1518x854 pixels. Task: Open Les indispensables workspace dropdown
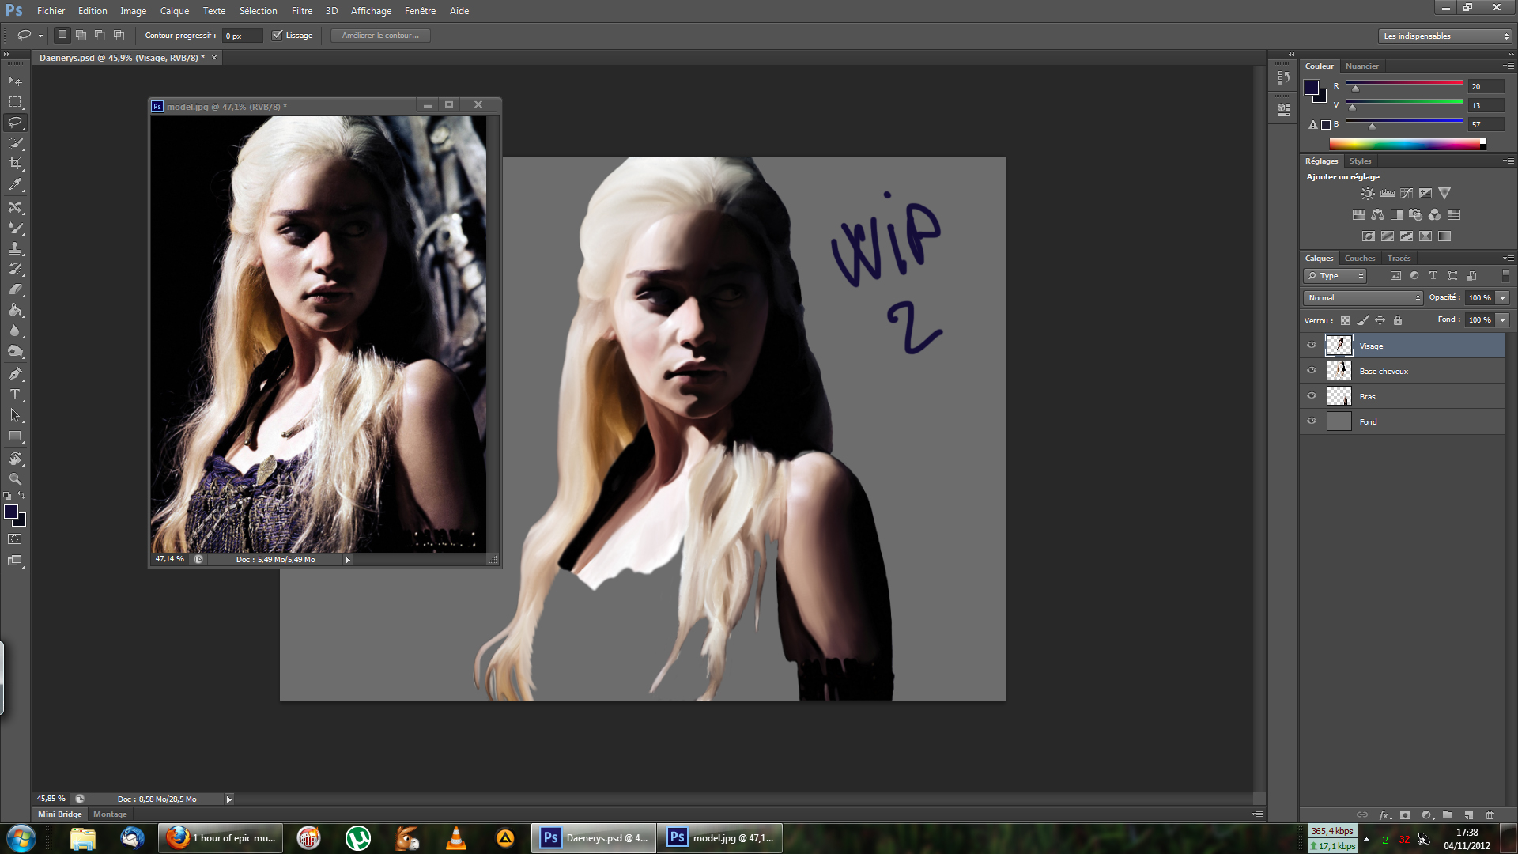[1445, 36]
